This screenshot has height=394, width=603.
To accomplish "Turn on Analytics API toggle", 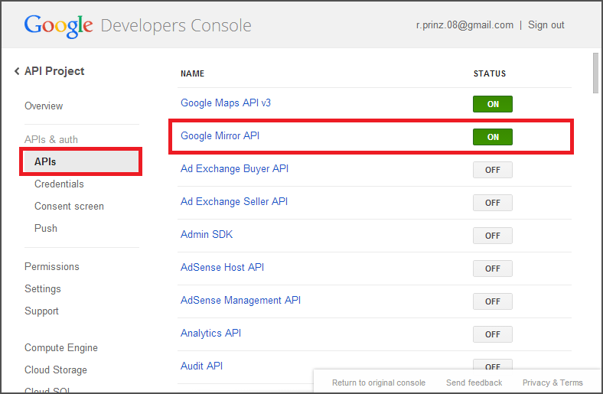I will pos(493,334).
